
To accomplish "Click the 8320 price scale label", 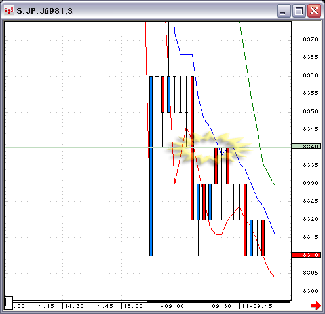I will (x=311, y=219).
